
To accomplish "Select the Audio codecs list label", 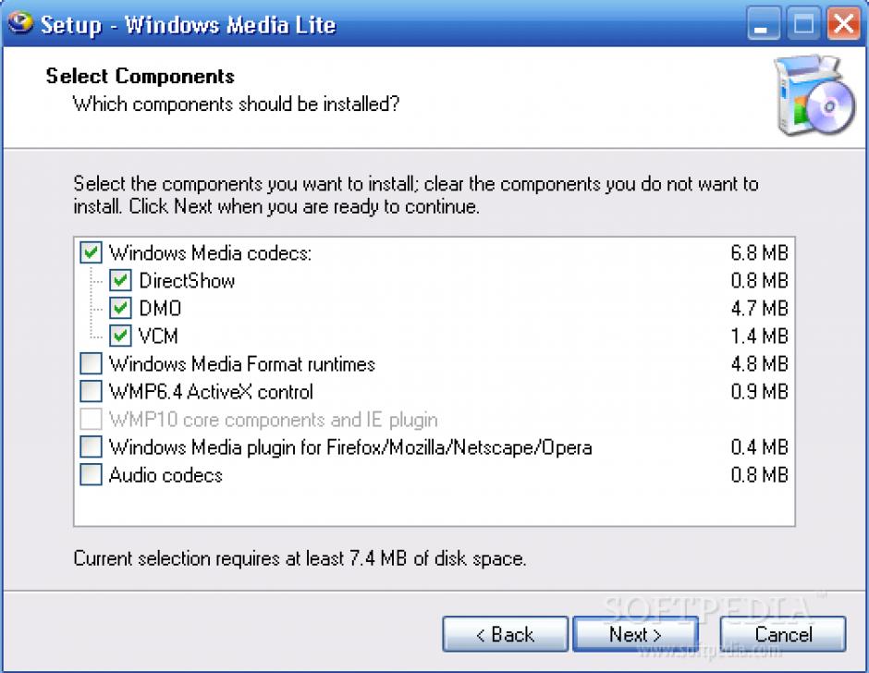I will coord(165,475).
